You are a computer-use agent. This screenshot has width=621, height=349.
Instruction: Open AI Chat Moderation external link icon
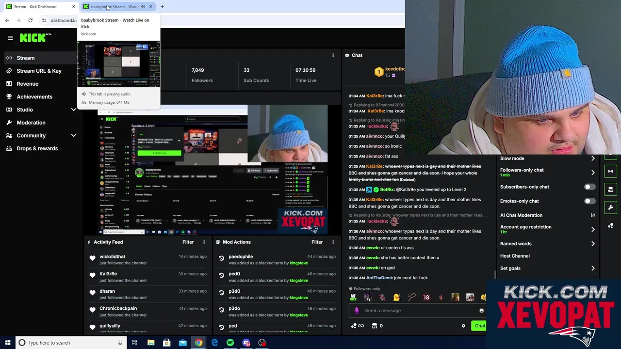coord(593,215)
